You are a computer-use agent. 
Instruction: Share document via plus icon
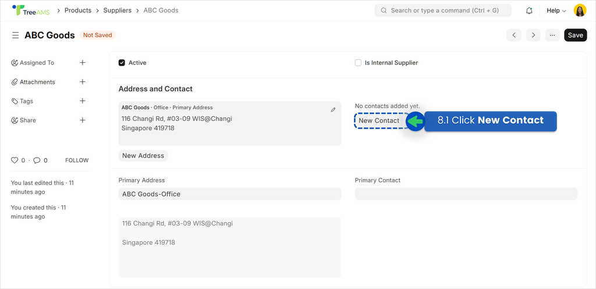coord(83,120)
